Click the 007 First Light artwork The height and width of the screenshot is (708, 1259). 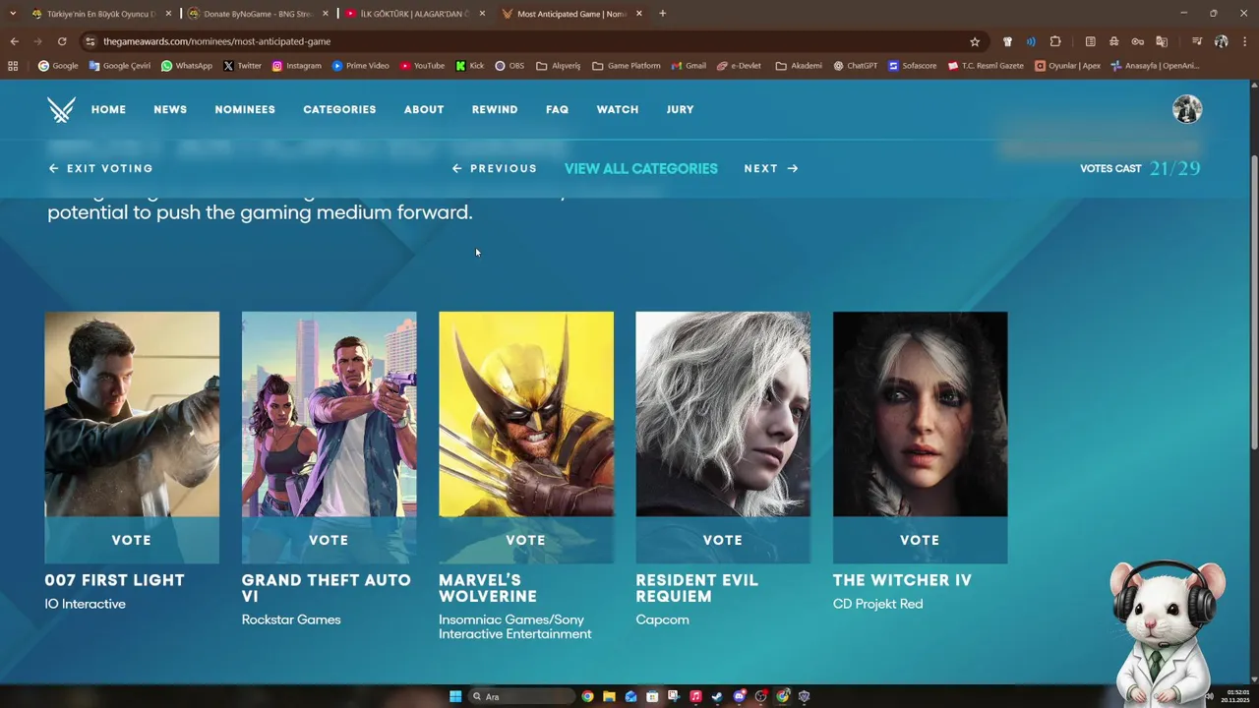pyautogui.click(x=132, y=414)
